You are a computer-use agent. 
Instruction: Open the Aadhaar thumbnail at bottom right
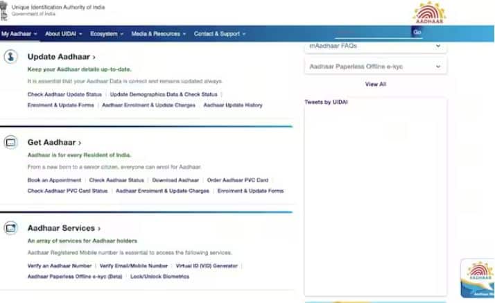[478, 278]
